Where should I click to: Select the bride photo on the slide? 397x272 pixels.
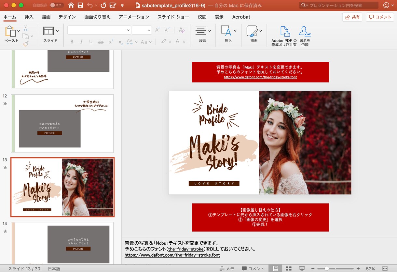(x=305, y=143)
